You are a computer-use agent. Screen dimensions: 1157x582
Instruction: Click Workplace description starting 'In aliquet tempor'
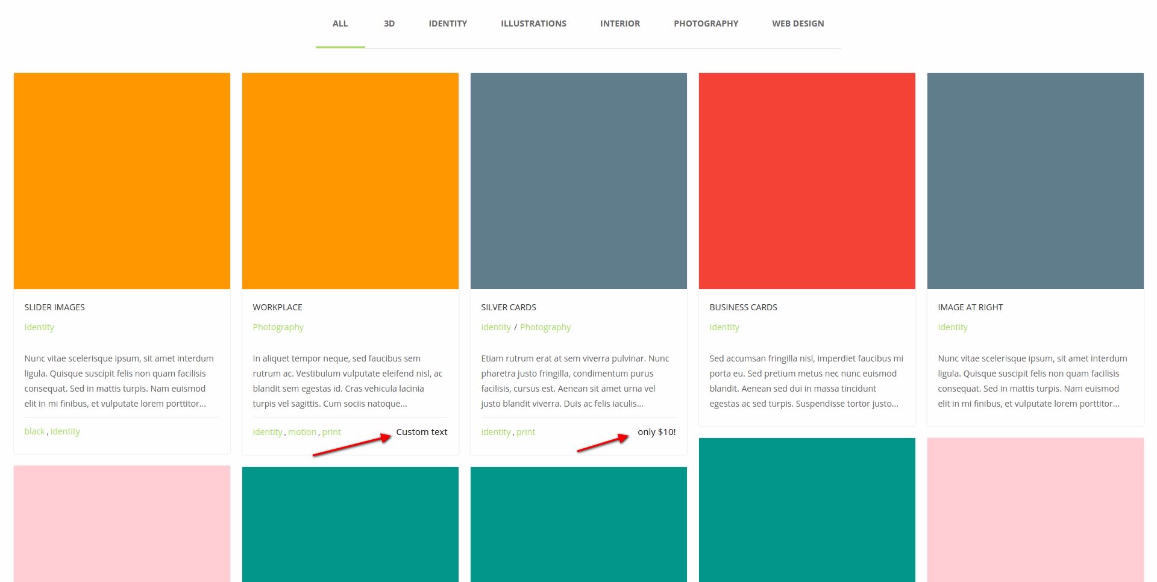[348, 381]
